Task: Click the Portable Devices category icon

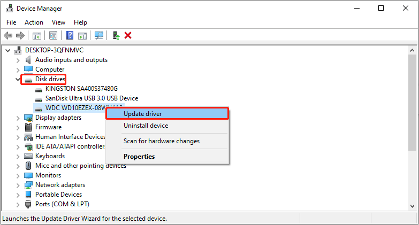Action: click(x=28, y=195)
